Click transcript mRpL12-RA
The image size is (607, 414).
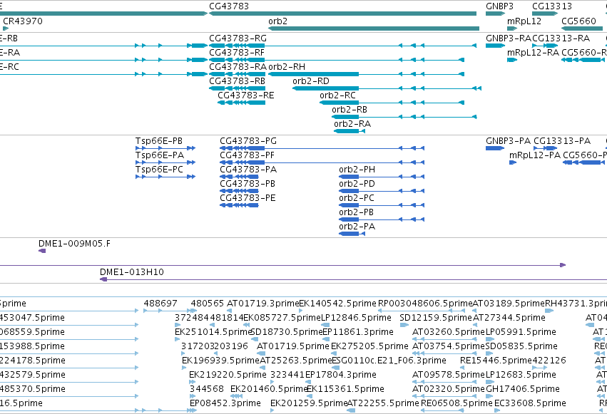tap(533, 53)
